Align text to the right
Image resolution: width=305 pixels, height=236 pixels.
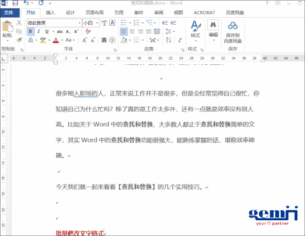click(140, 31)
